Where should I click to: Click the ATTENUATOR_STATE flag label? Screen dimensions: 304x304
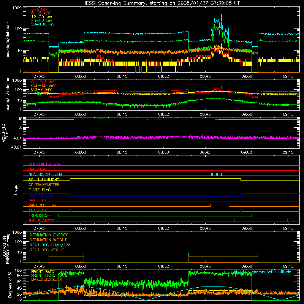point(46,164)
